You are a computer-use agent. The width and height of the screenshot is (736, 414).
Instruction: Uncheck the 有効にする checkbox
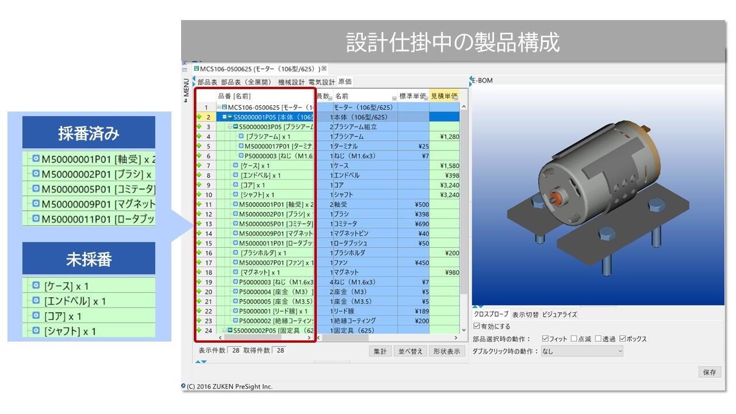click(476, 327)
